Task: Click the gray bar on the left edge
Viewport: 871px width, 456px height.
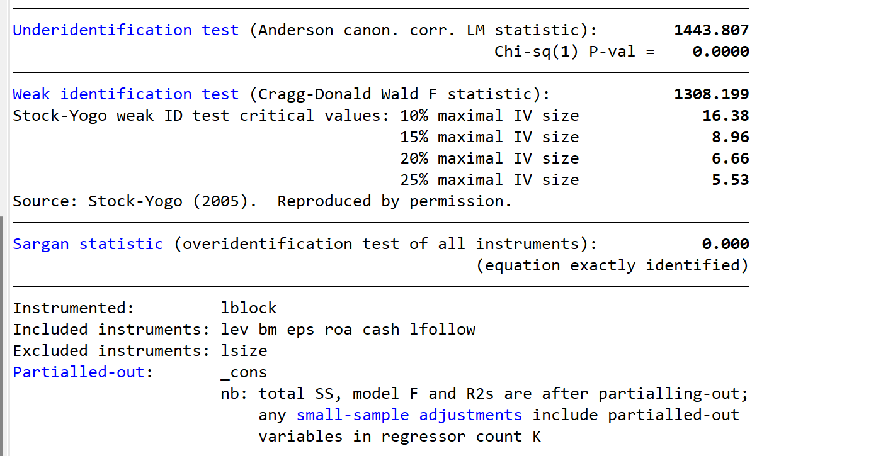Action: point(3,333)
